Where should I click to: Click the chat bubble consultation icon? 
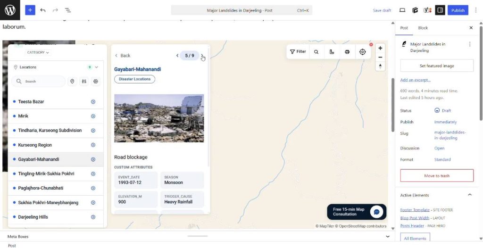[x=376, y=212]
